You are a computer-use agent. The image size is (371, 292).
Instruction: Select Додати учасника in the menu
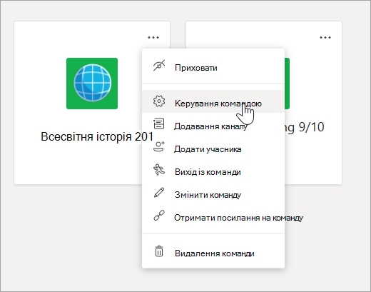click(213, 147)
